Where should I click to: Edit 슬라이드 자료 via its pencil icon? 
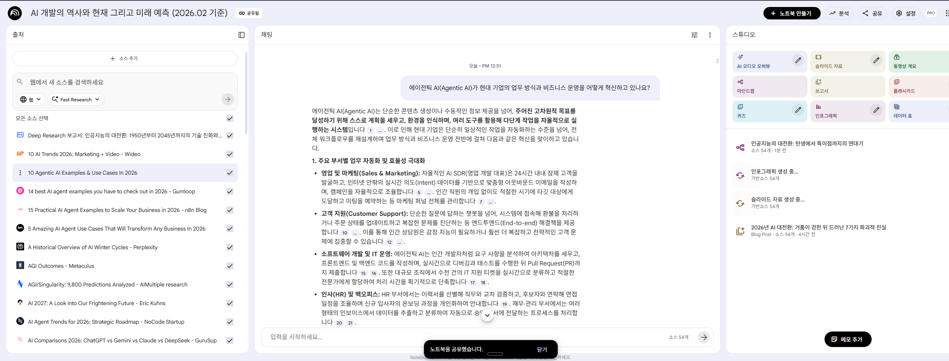click(x=876, y=60)
